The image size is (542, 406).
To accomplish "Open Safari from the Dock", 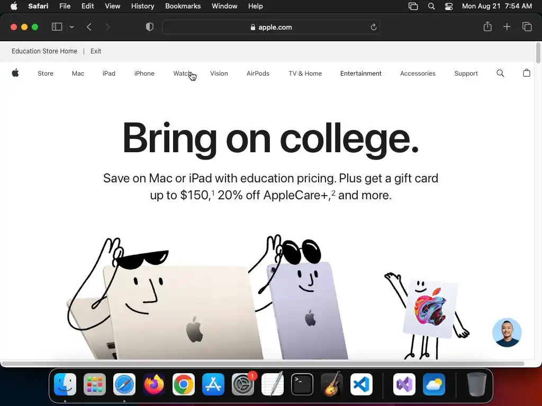I will tap(124, 384).
